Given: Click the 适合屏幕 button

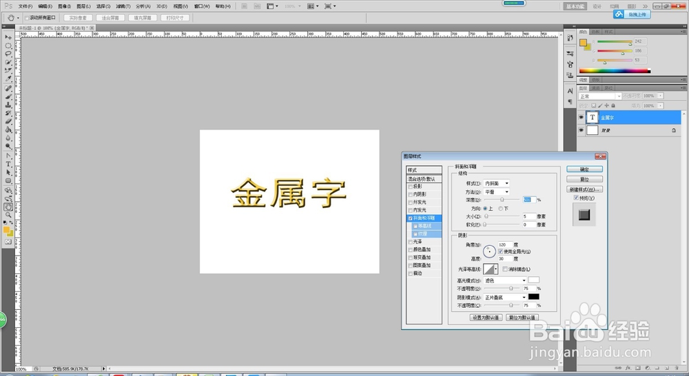Looking at the screenshot, I should pyautogui.click(x=110, y=18).
